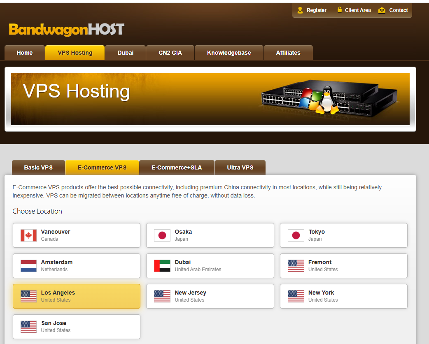Screen dimensions: 429x344
Task: Click the Netherlands flag on Amsterdam card
Action: [x=28, y=266]
